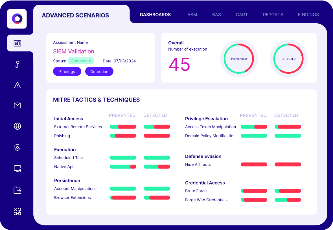Select the envelope mail icon

[x=17, y=105]
